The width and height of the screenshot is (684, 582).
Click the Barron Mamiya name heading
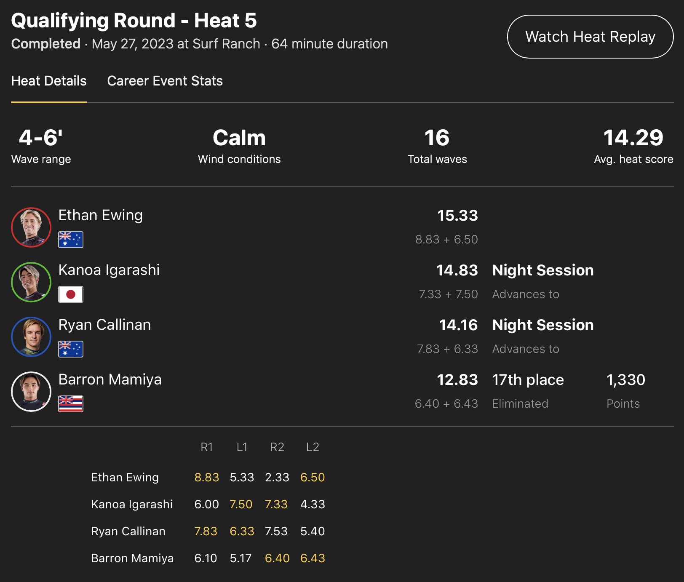click(x=110, y=379)
